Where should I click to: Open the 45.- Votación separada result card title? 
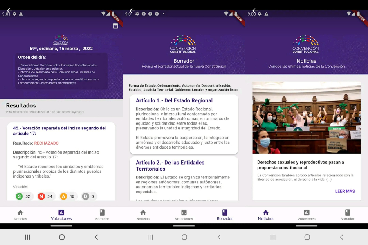click(x=59, y=131)
